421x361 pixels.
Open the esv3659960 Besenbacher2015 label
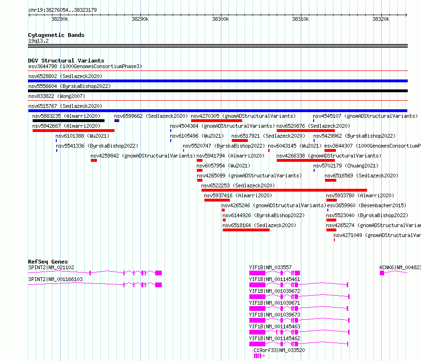[367, 205]
